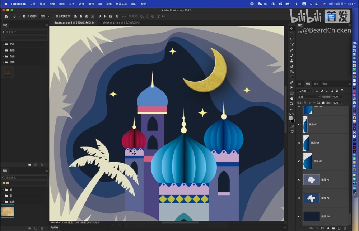This screenshot has height=231, width=359.
Task: Select the Brush tool
Action: 292,56
